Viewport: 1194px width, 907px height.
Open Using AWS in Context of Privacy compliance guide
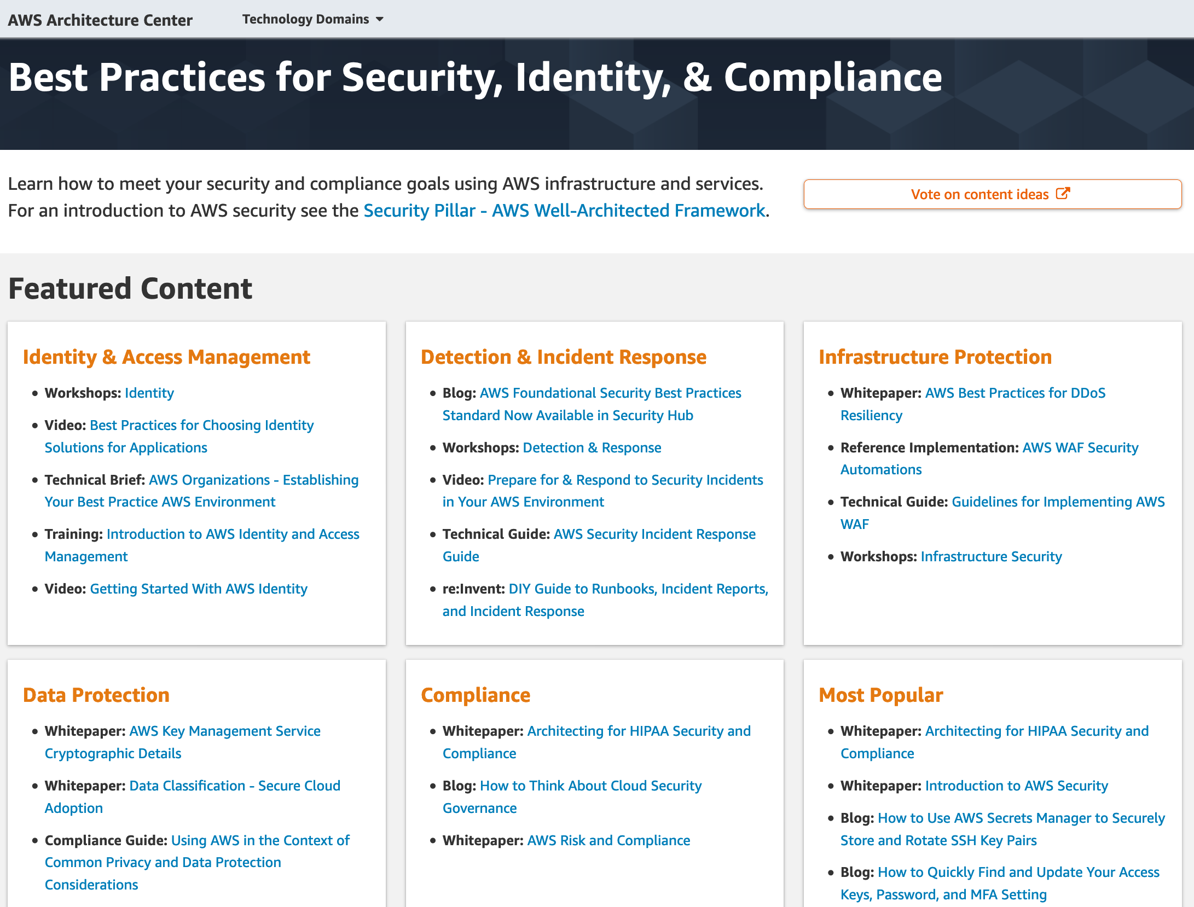(x=197, y=862)
